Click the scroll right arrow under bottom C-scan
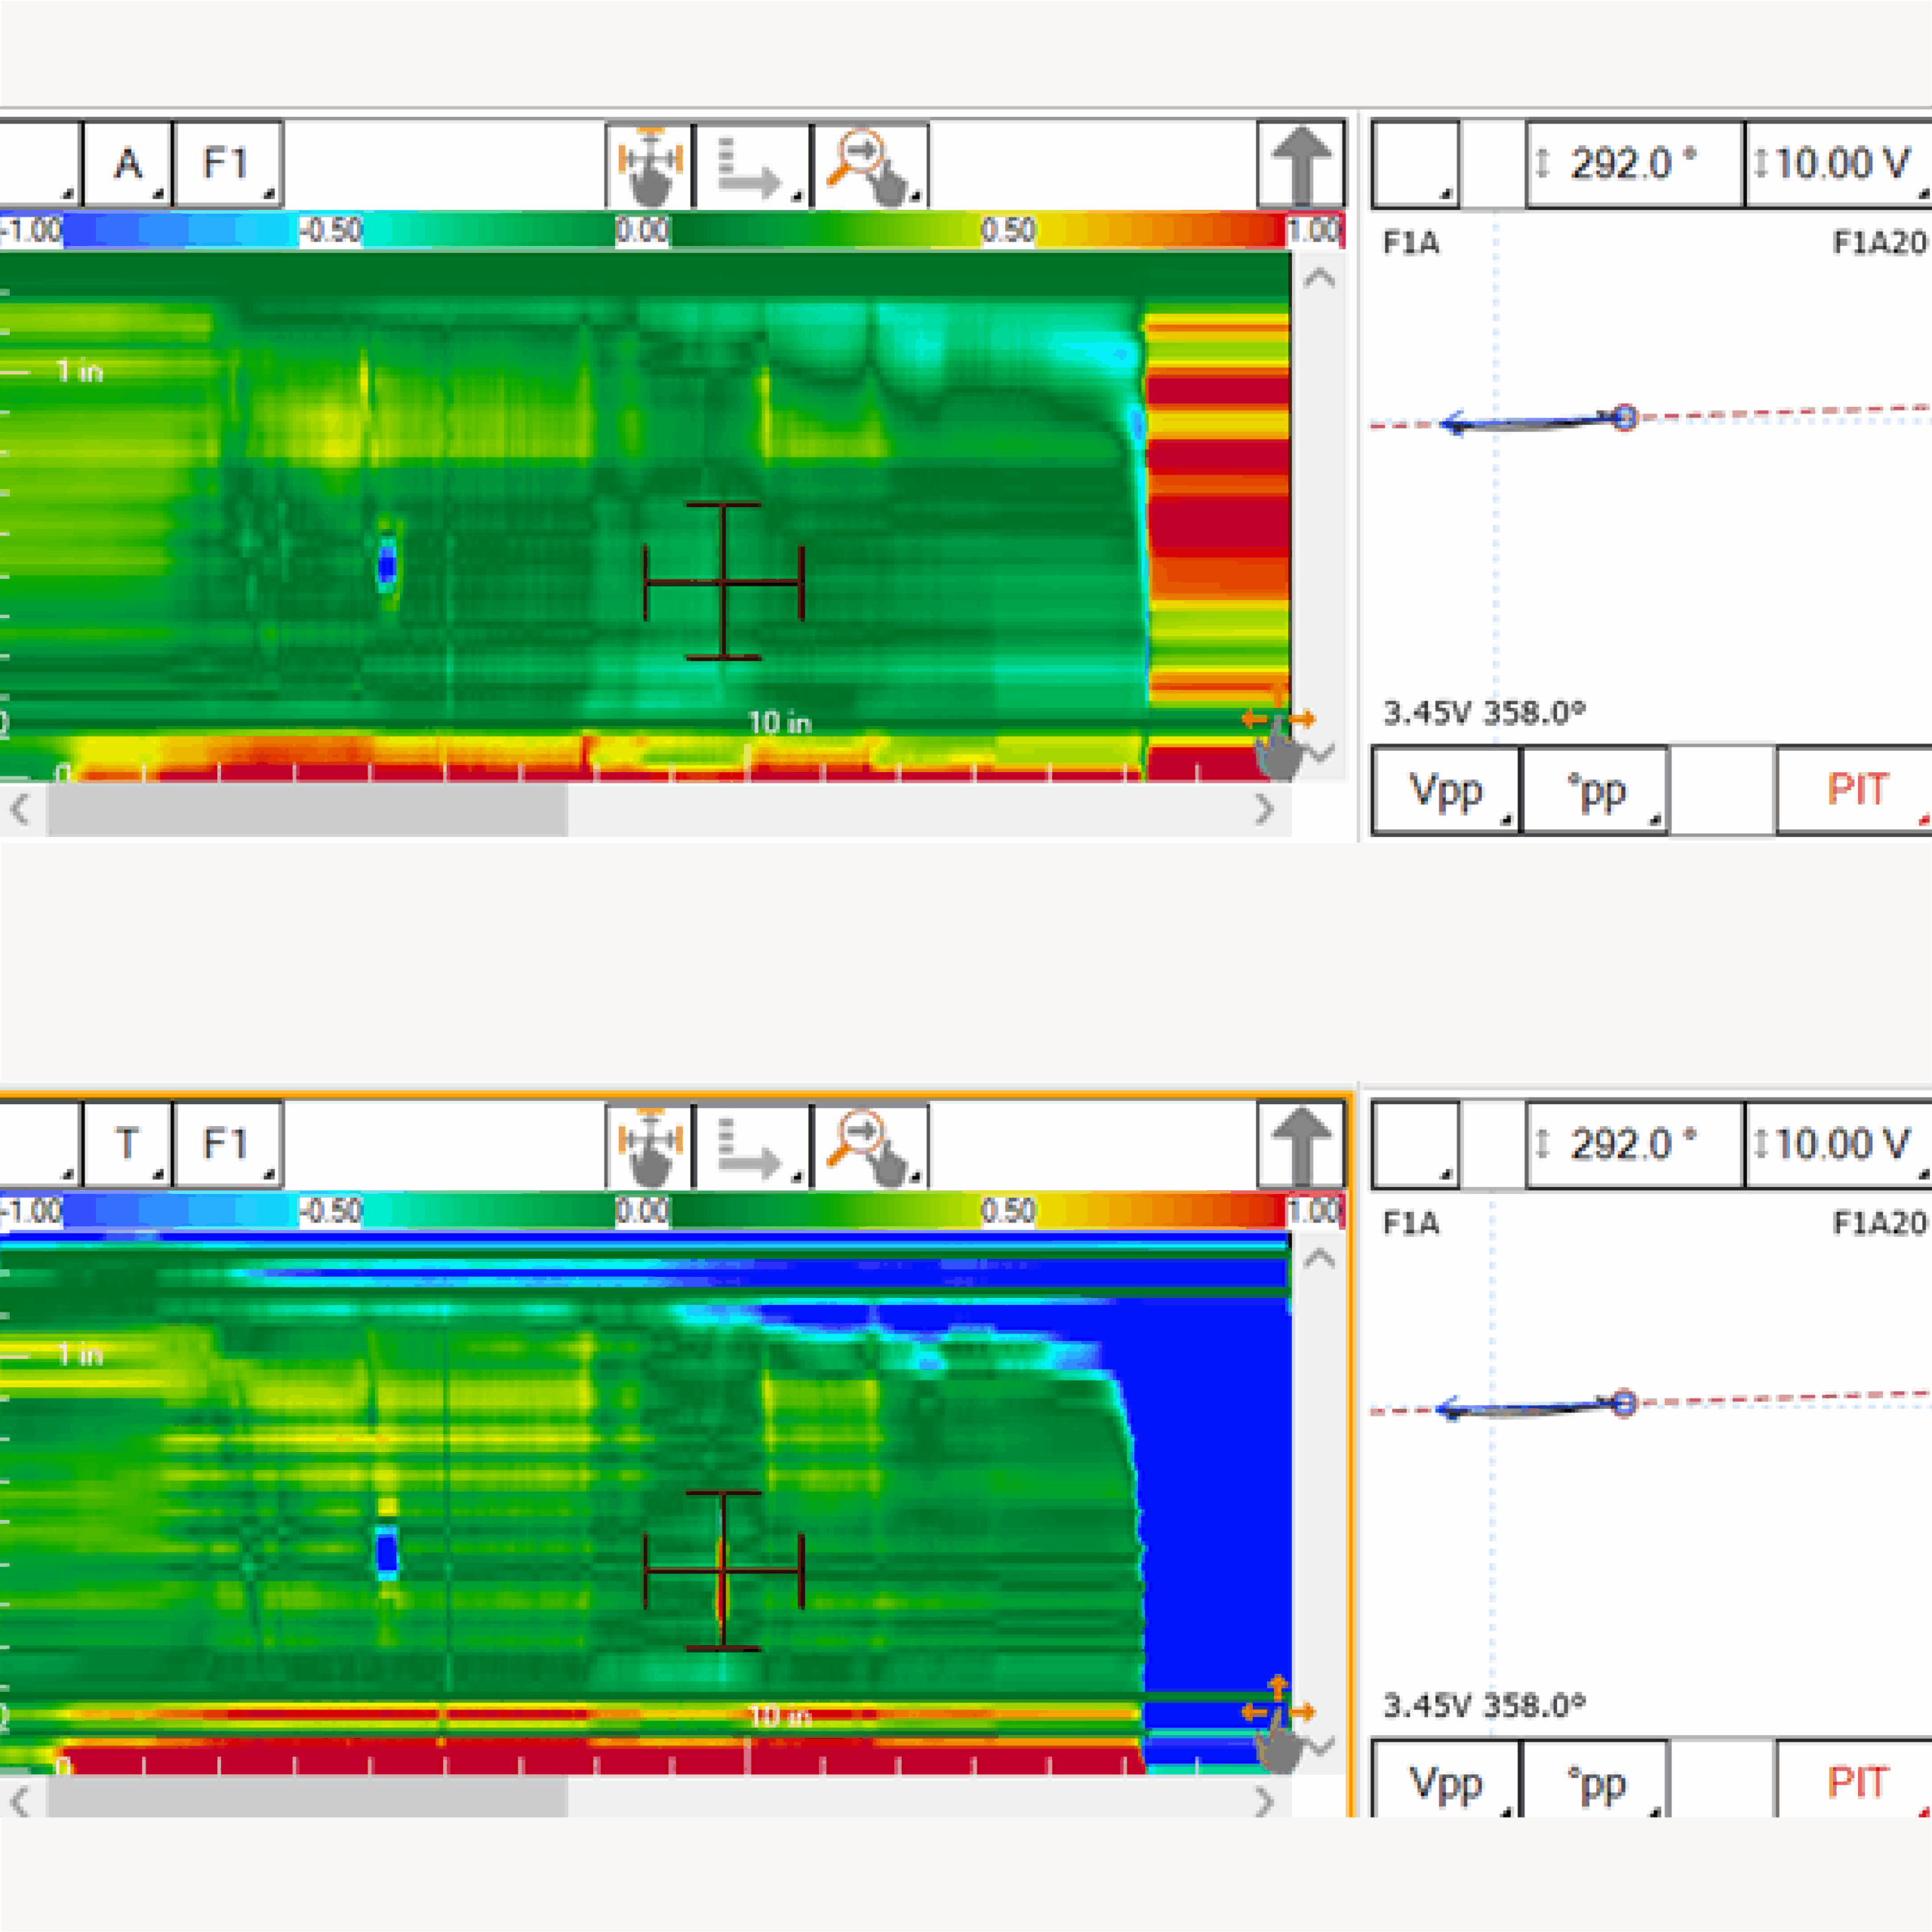Image resolution: width=1932 pixels, height=1932 pixels. click(x=1265, y=1802)
